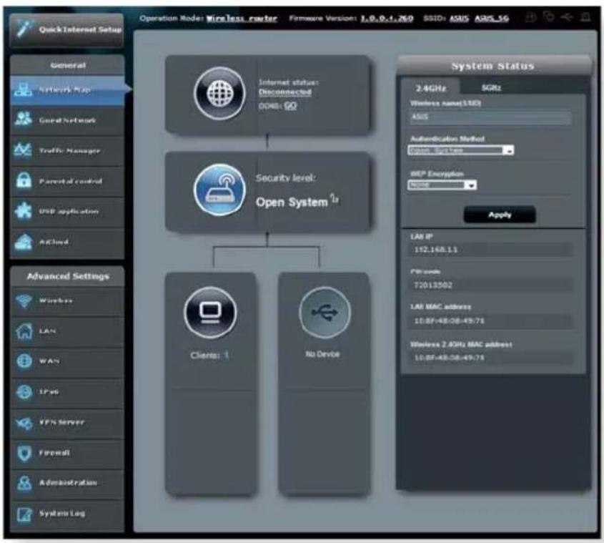The image size is (604, 543).
Task: Click the USB application menu label
Action: (69, 211)
